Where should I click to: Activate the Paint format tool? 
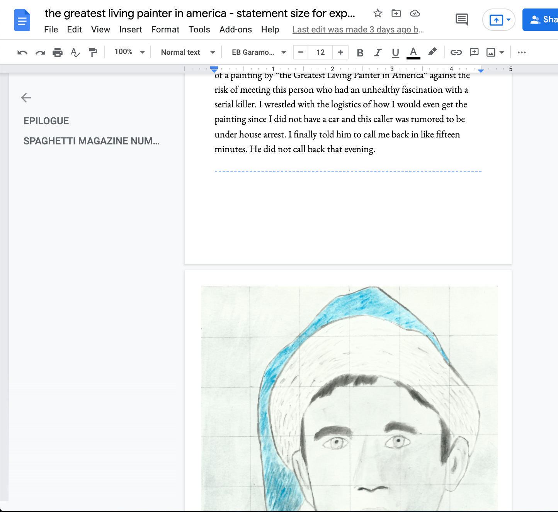(93, 53)
